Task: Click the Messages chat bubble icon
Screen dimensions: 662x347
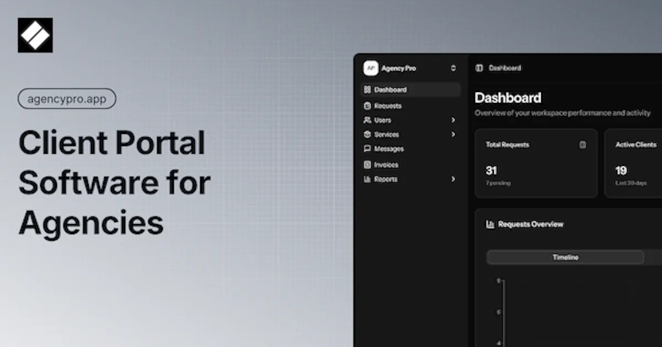Action: click(367, 149)
